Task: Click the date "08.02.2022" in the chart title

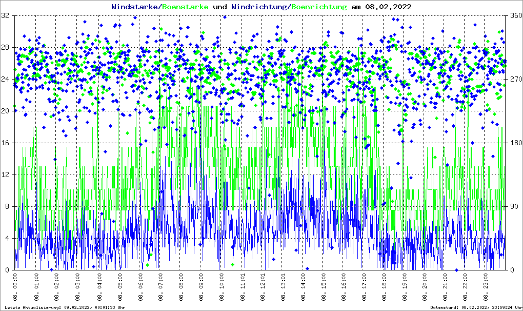Action: [x=388, y=7]
